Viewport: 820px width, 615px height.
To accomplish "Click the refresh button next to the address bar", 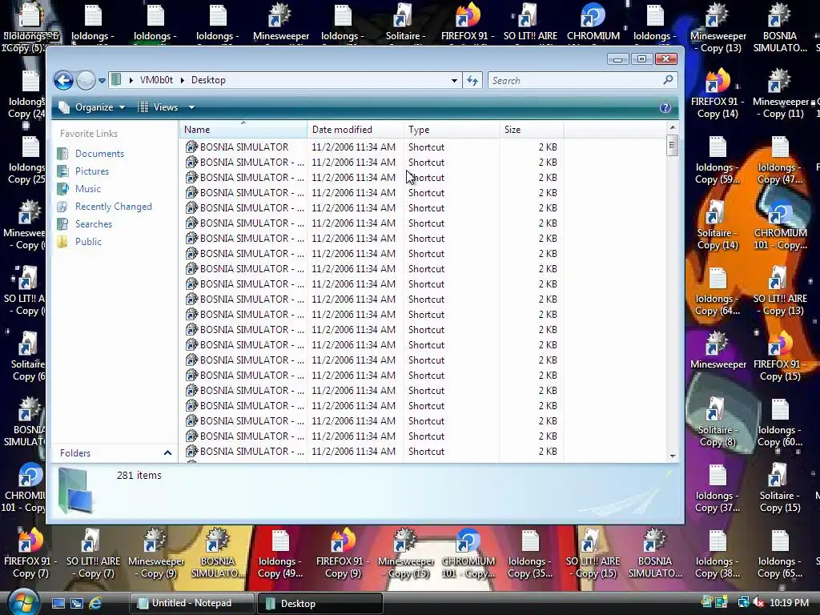I will click(x=472, y=81).
